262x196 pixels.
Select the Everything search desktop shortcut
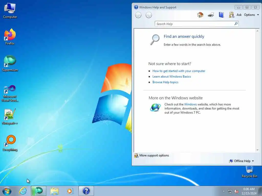(x=10, y=143)
